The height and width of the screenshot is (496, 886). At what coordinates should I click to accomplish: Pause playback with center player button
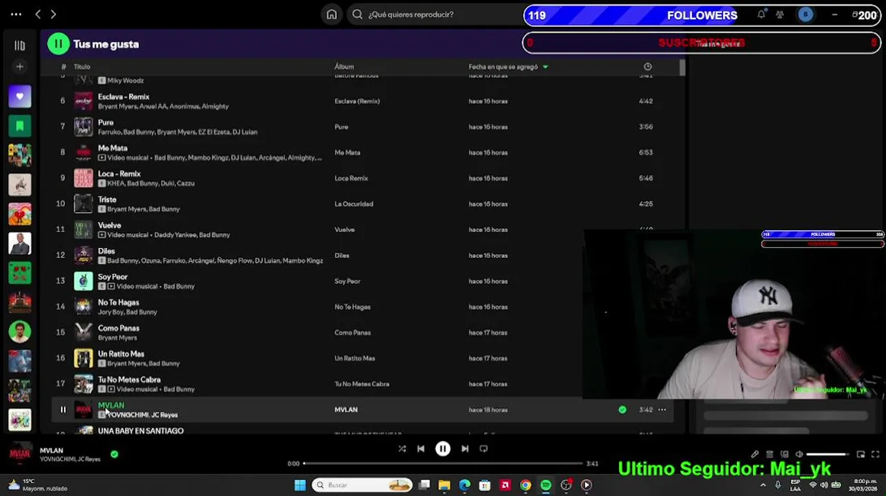(443, 448)
